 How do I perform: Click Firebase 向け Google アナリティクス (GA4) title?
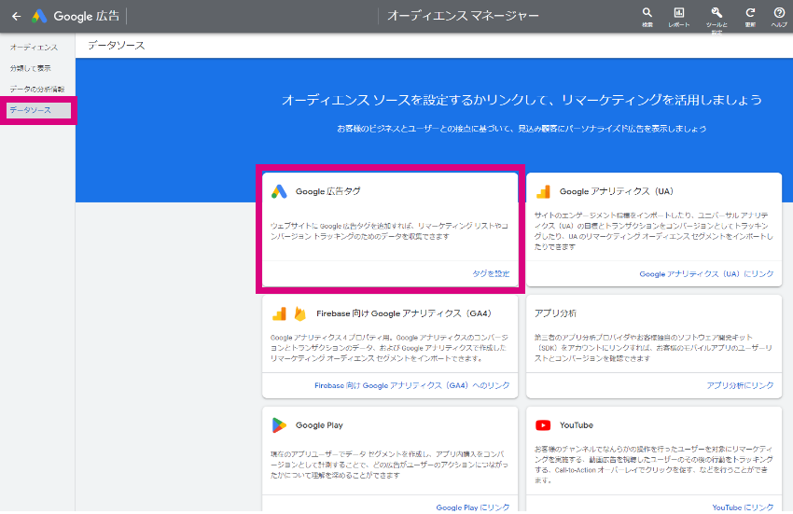pos(404,313)
